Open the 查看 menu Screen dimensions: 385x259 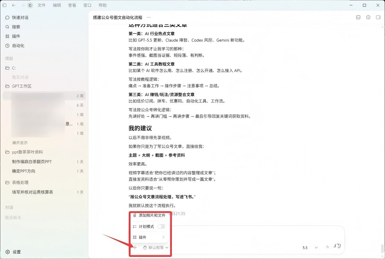tap(72, 5)
